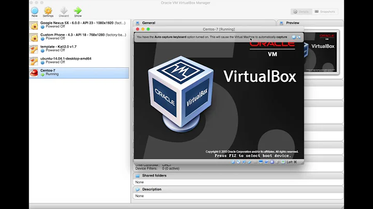The height and width of the screenshot is (209, 373).
Task: Click the green Running arrow status icon
Action: (x=42, y=74)
